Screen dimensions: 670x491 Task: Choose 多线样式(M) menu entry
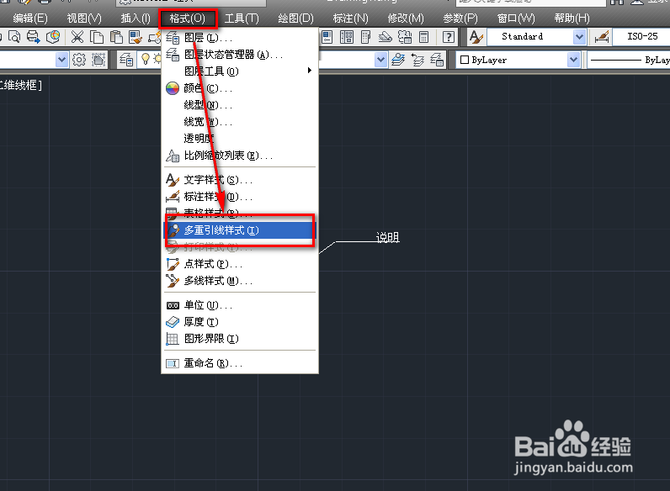pos(240,281)
